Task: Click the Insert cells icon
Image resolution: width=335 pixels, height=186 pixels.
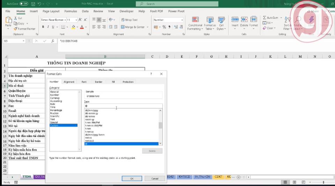Action: coord(235,20)
